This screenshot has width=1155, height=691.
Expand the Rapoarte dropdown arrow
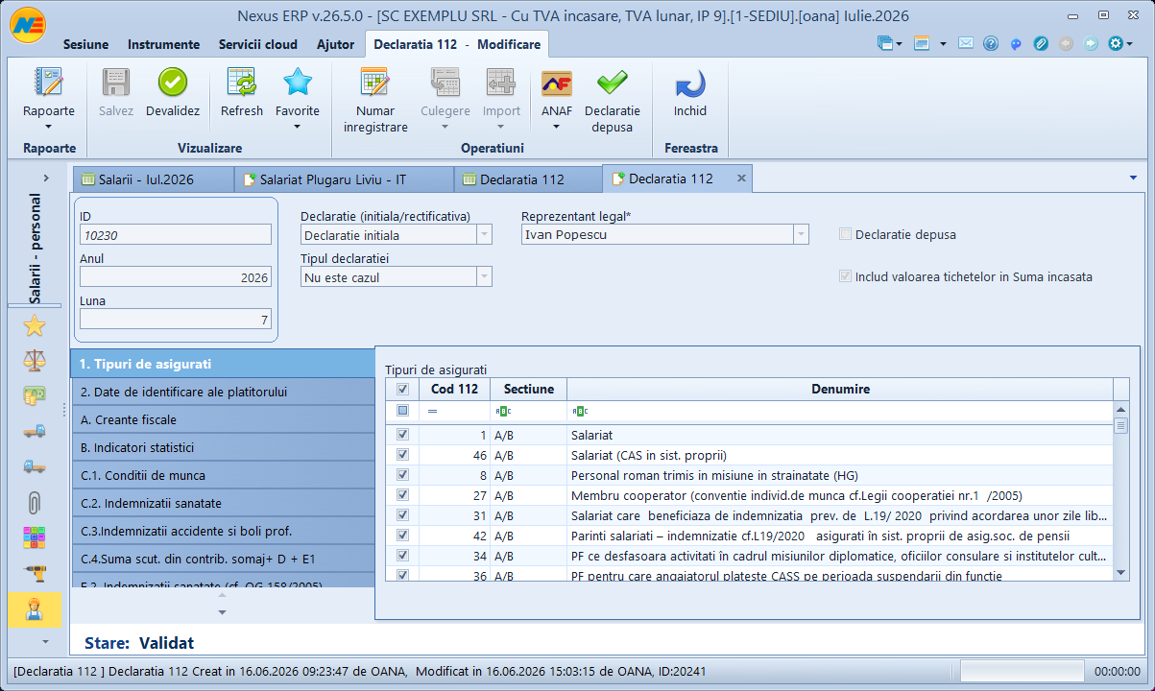tap(48, 127)
